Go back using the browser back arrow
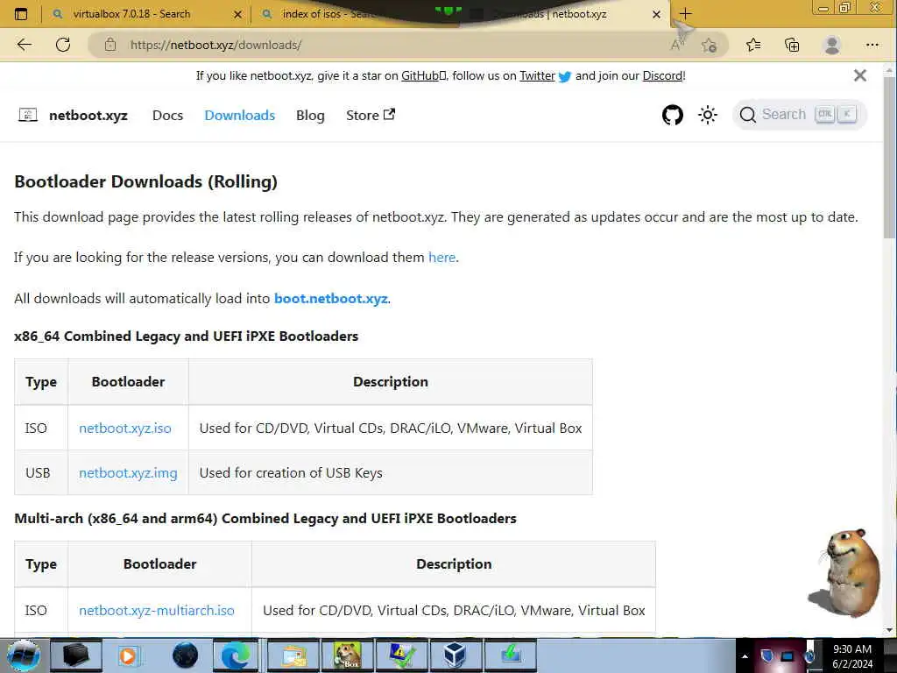 (x=24, y=45)
